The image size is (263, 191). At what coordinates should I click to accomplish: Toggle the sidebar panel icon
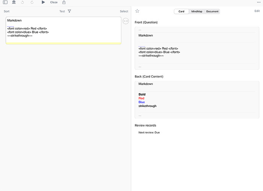tap(5, 2)
